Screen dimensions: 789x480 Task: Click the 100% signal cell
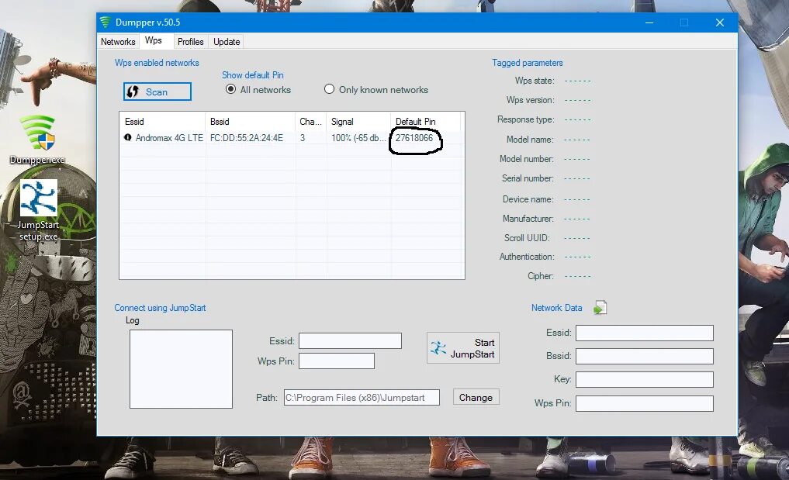[x=358, y=137]
